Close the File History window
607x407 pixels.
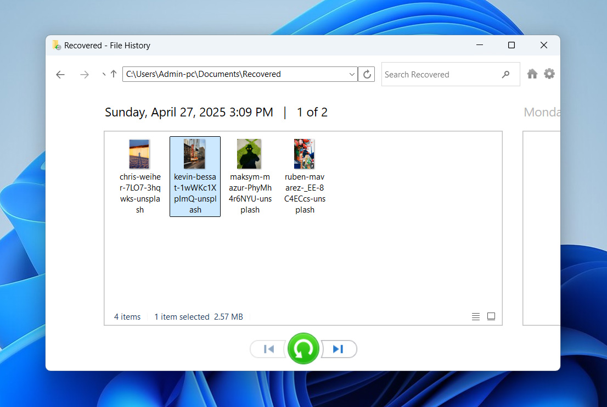(543, 45)
